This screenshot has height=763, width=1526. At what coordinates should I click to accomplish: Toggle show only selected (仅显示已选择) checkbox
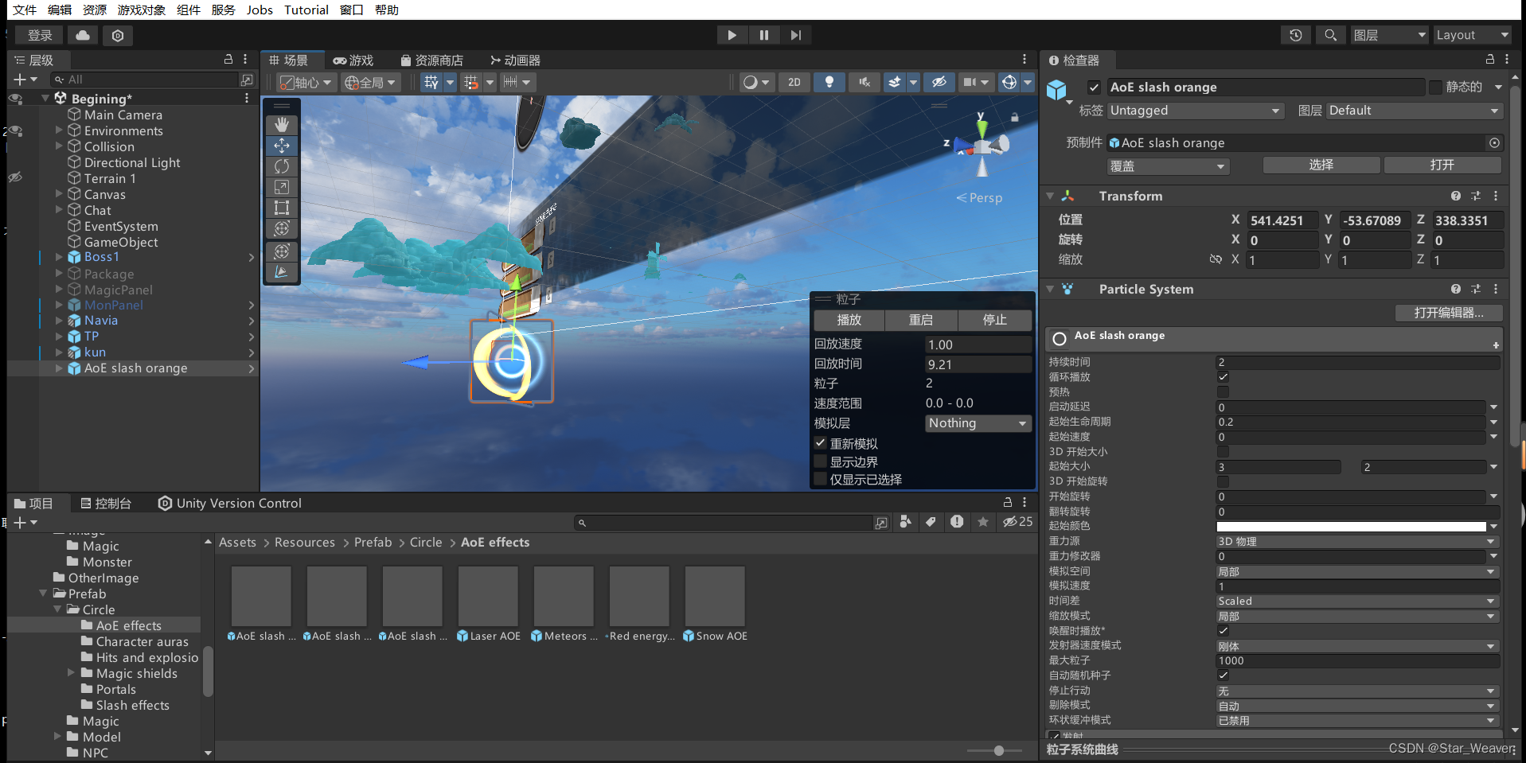point(820,479)
